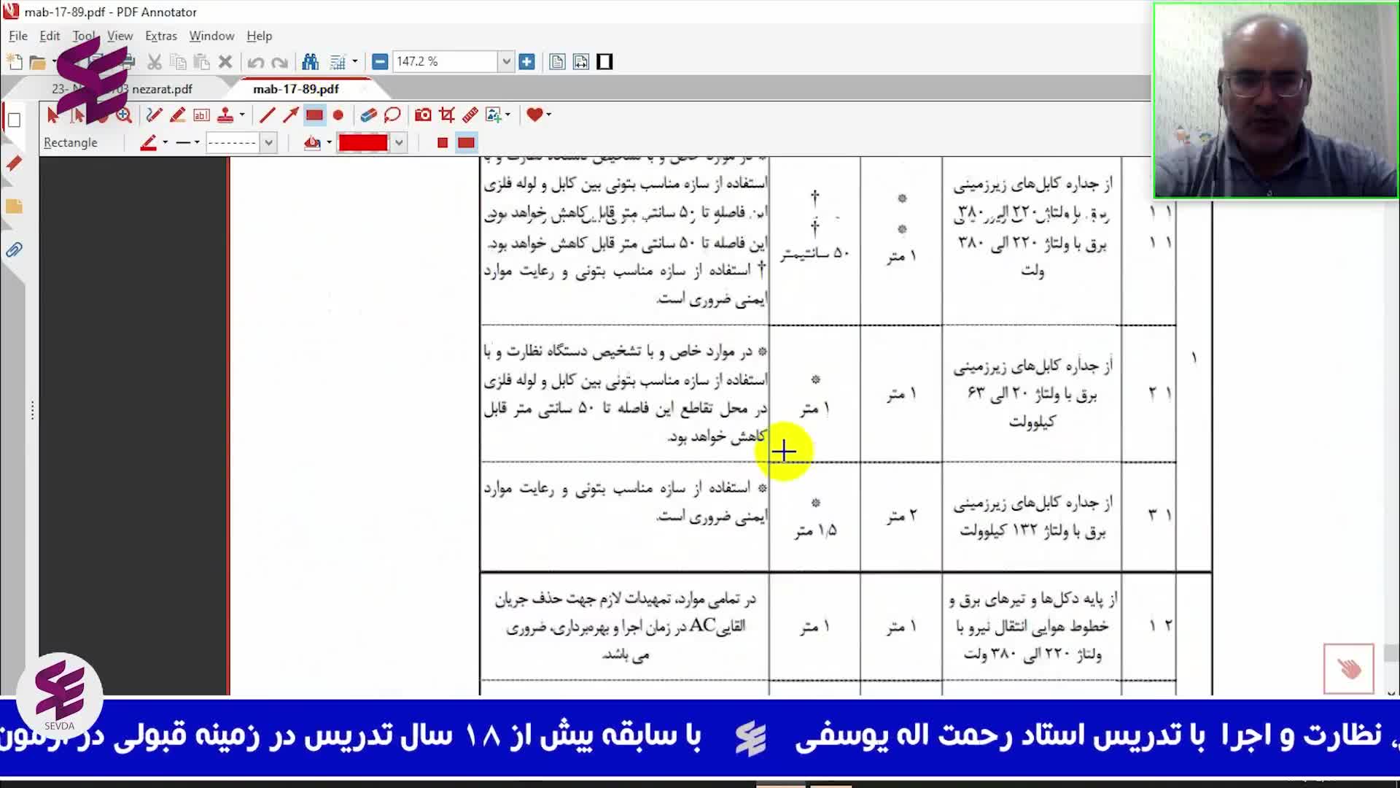Switch to the nezarat.pdf tab
The image size is (1400, 788).
(162, 89)
